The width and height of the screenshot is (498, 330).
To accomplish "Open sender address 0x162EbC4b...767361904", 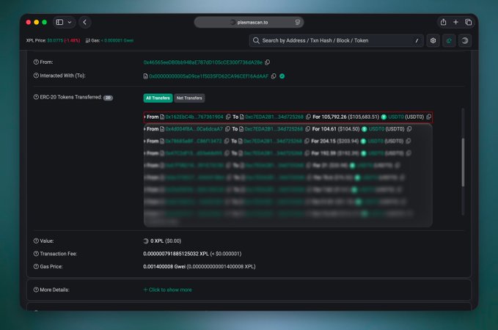I will (194, 117).
